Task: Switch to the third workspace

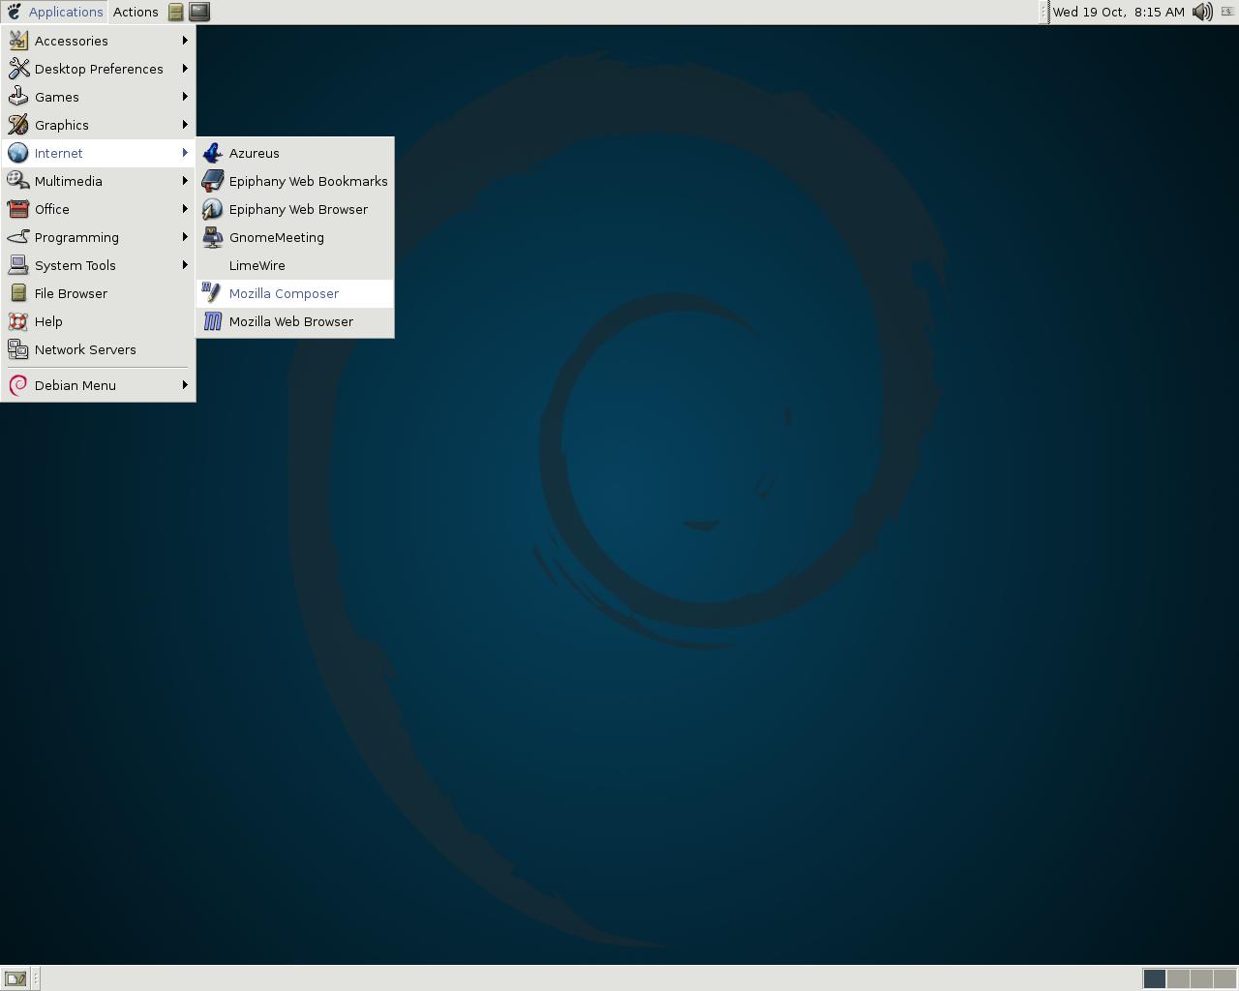Action: point(1201,978)
